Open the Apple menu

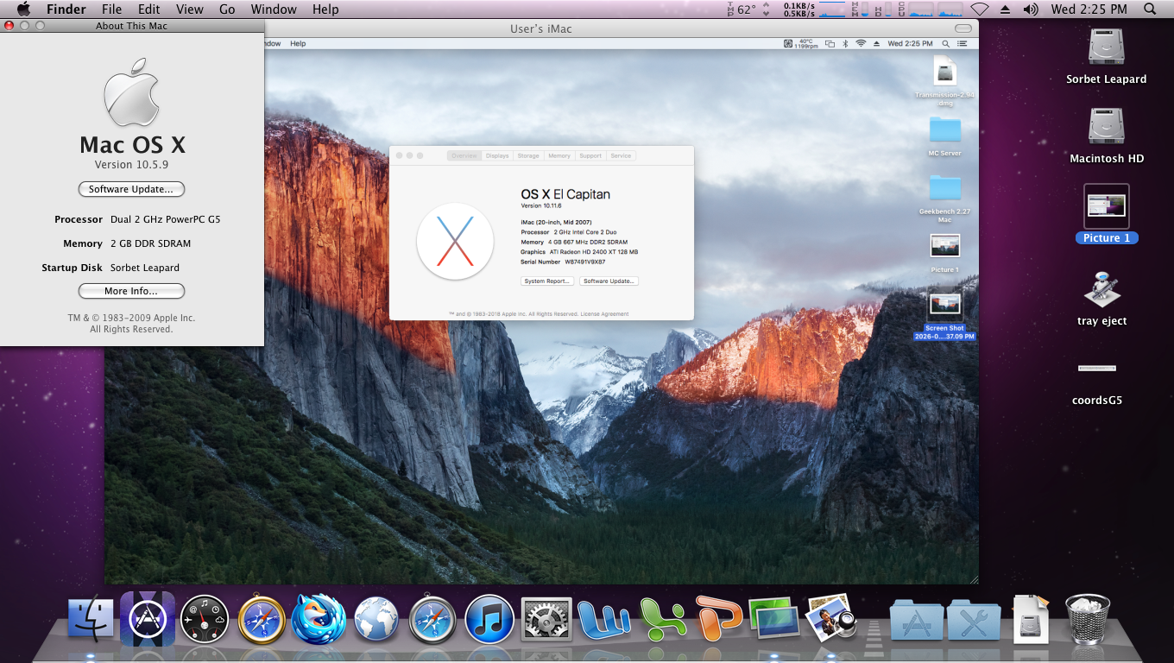pos(23,9)
